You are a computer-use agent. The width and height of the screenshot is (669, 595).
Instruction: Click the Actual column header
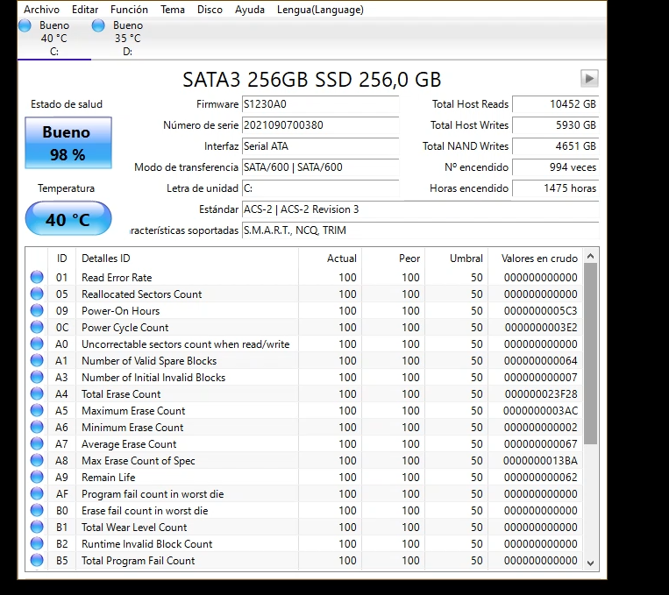click(x=330, y=259)
